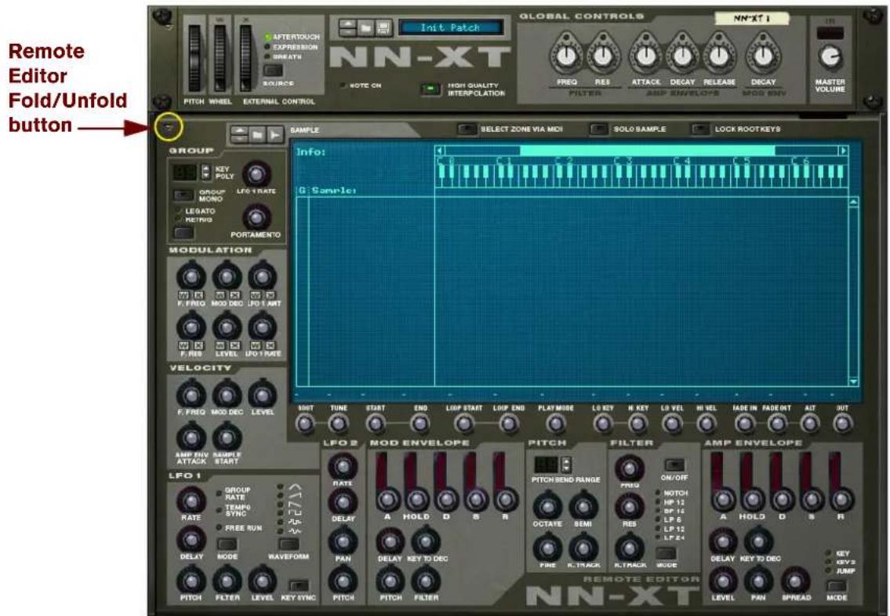Screen dimensions: 890x616
Task: Click the keymap right scroll arrow
Action: point(844,151)
